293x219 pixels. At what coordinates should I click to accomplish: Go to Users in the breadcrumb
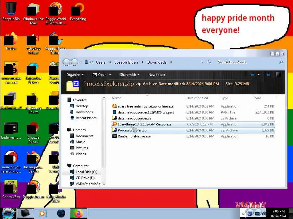pos(101,62)
